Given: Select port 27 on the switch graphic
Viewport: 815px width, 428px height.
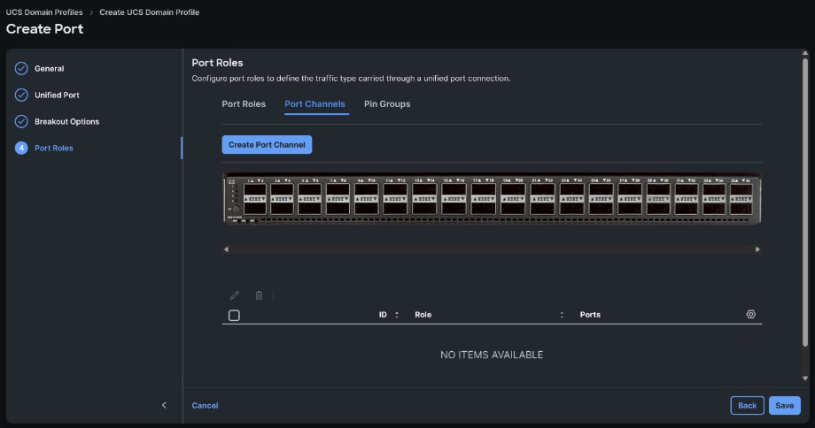Looking at the screenshot, I should [x=630, y=189].
